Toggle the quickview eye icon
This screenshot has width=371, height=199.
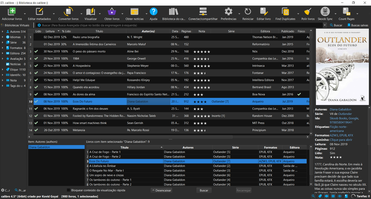coord(340,196)
